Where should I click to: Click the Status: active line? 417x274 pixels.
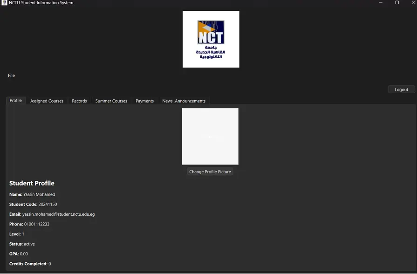pyautogui.click(x=22, y=244)
